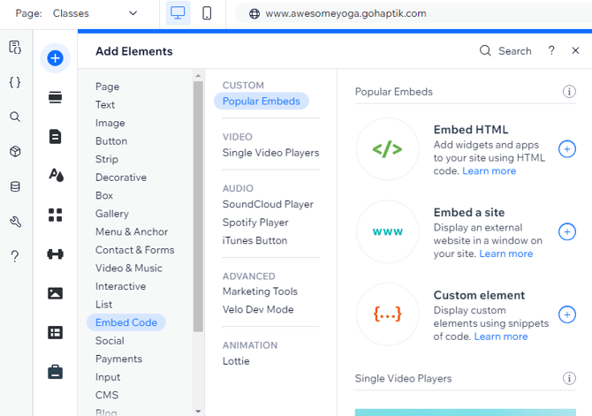Open the Site Design paint drop icon
The image size is (592, 416).
tap(55, 175)
